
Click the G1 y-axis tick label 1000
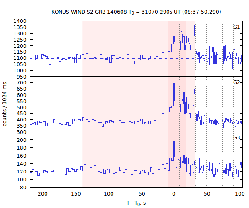[20, 71]
